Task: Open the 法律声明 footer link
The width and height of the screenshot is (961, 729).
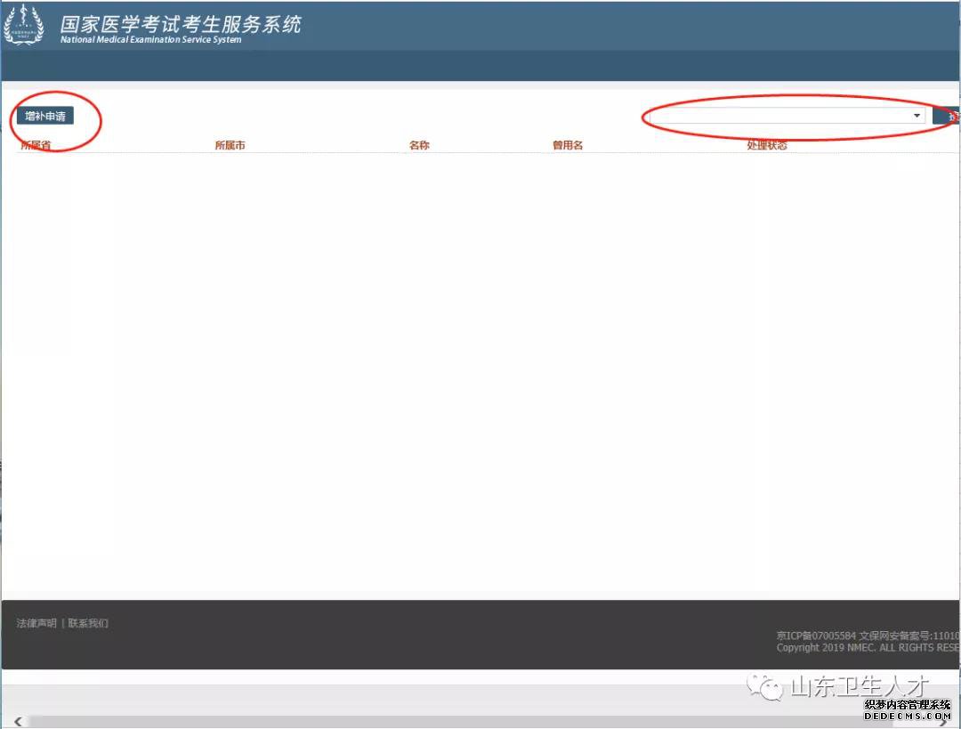Action: [36, 623]
